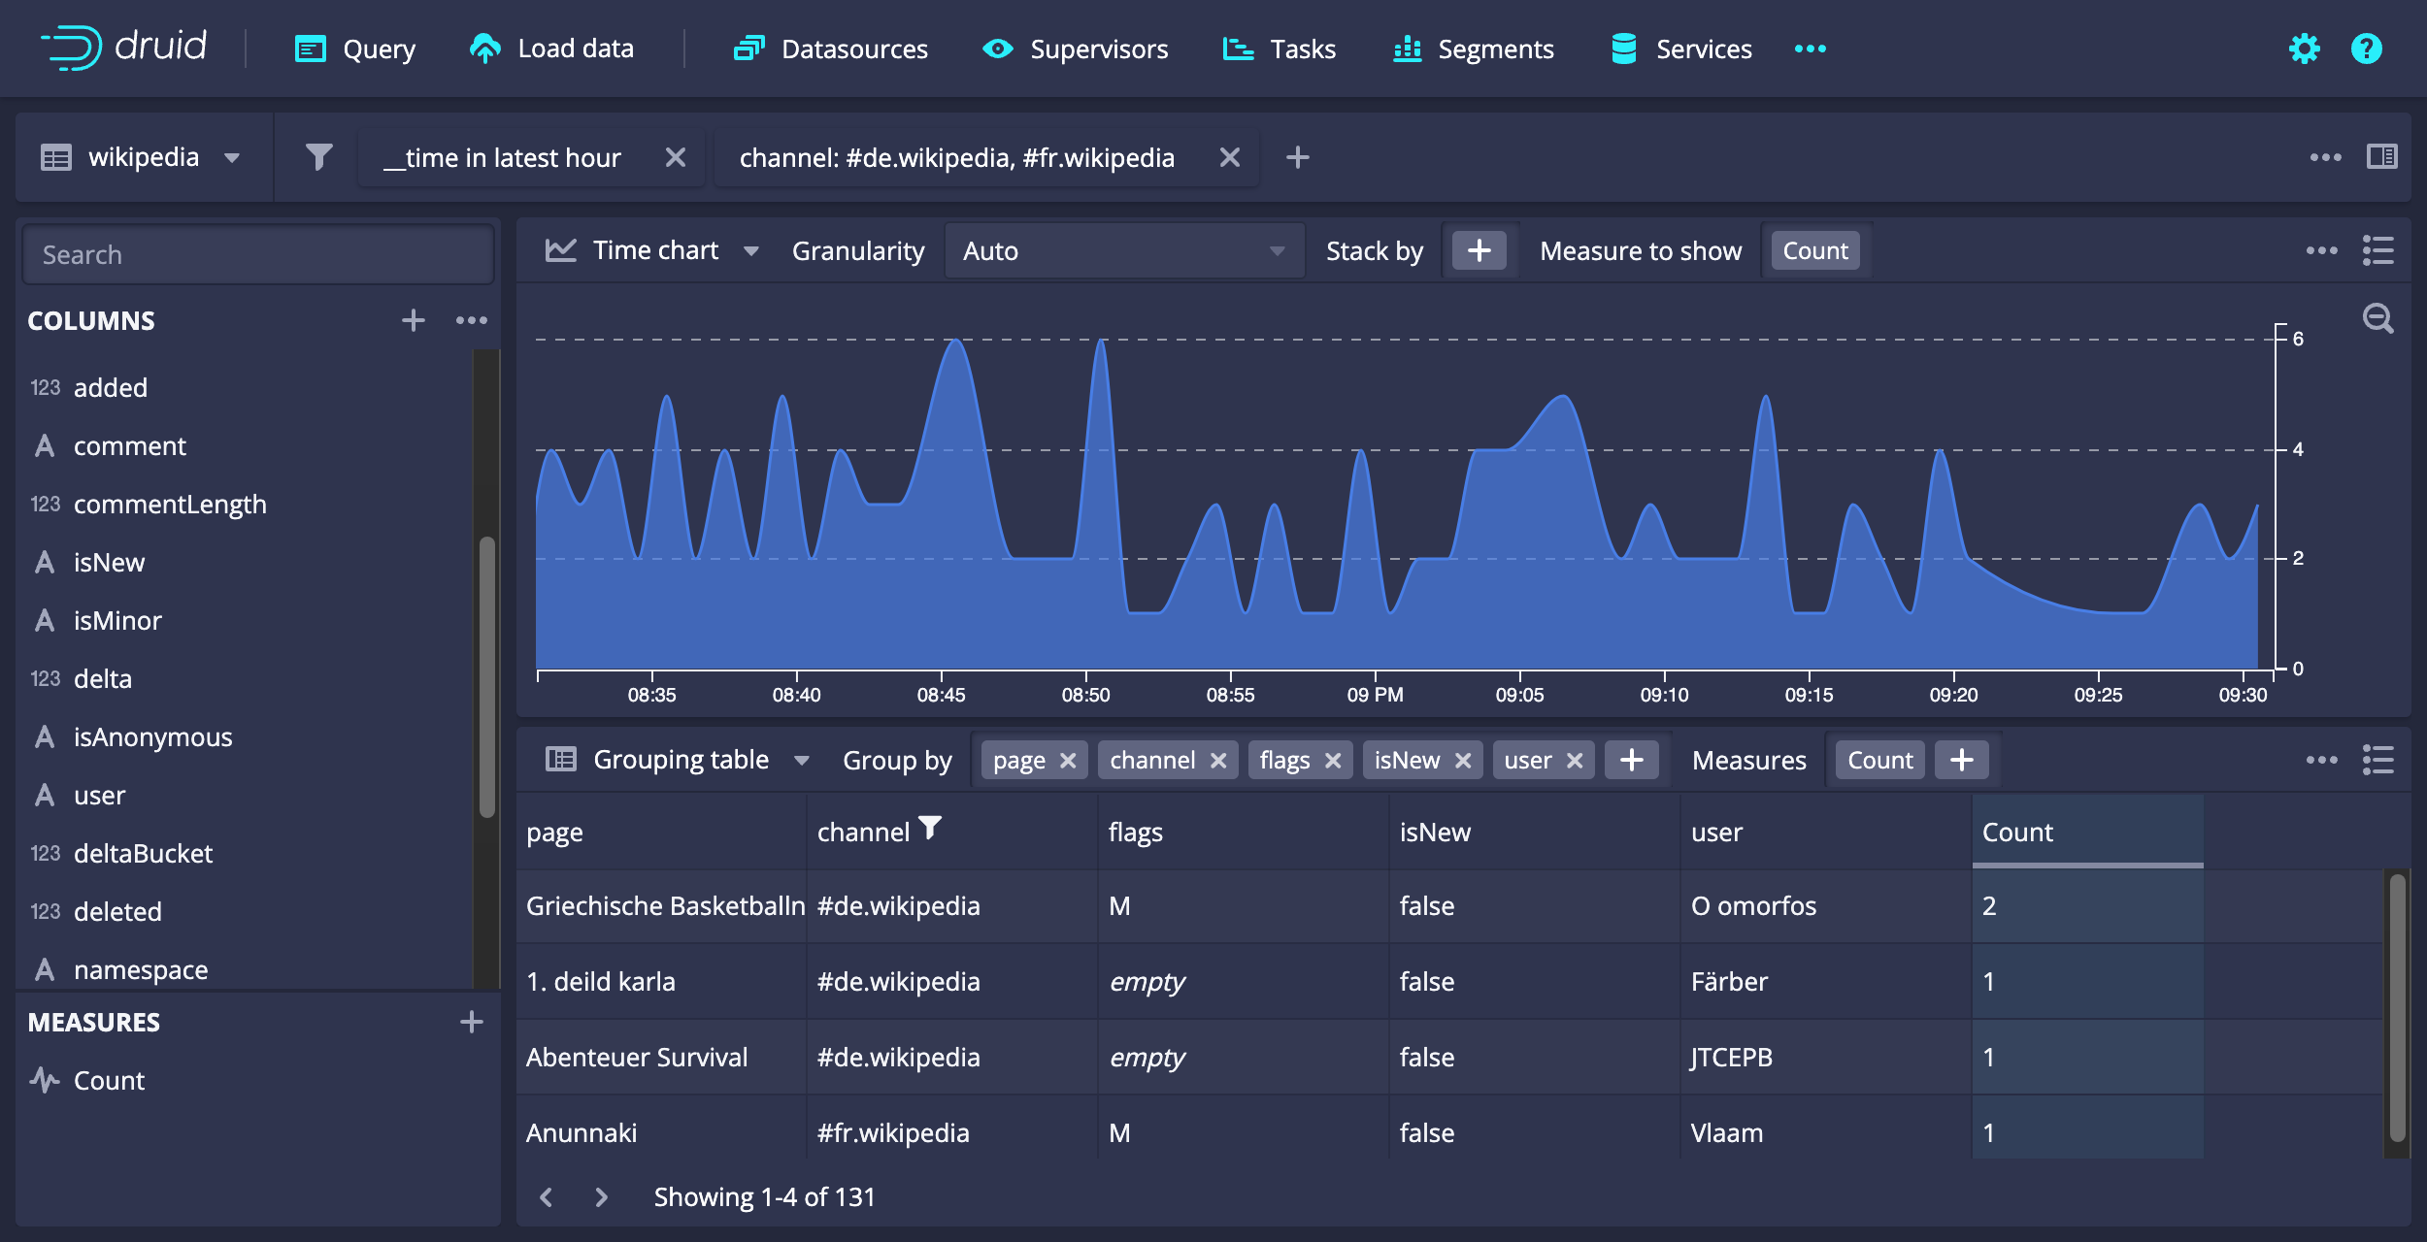Go to next page of results
This screenshot has height=1242, width=2427.
[602, 1197]
